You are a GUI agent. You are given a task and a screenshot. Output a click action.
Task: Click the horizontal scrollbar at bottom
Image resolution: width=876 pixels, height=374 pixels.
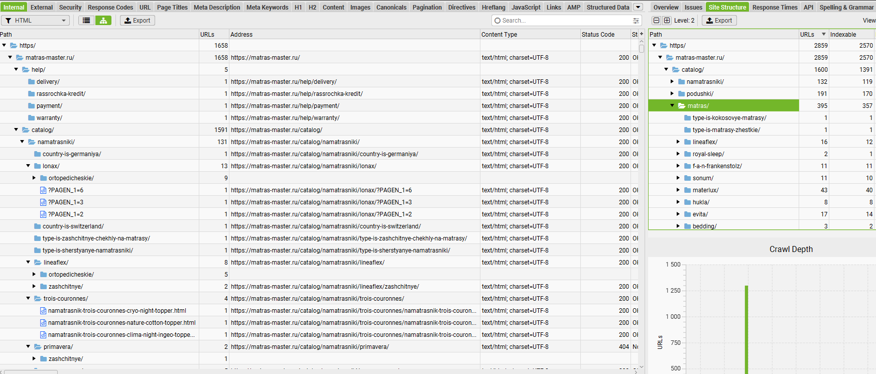[30, 372]
